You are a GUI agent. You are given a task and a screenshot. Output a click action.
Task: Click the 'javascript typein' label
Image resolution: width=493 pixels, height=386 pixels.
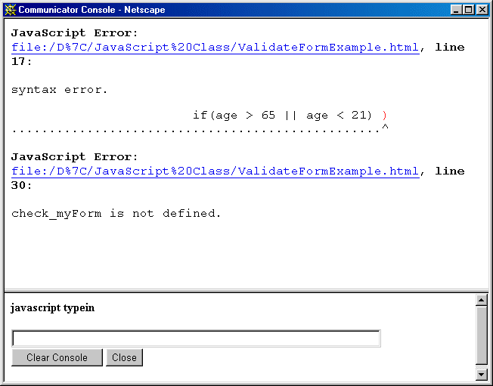(x=52, y=308)
